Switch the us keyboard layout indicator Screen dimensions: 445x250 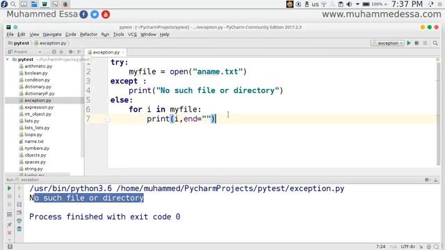pos(315,4)
